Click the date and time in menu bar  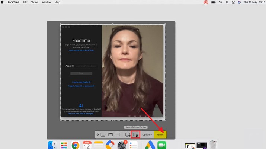point(254,2)
